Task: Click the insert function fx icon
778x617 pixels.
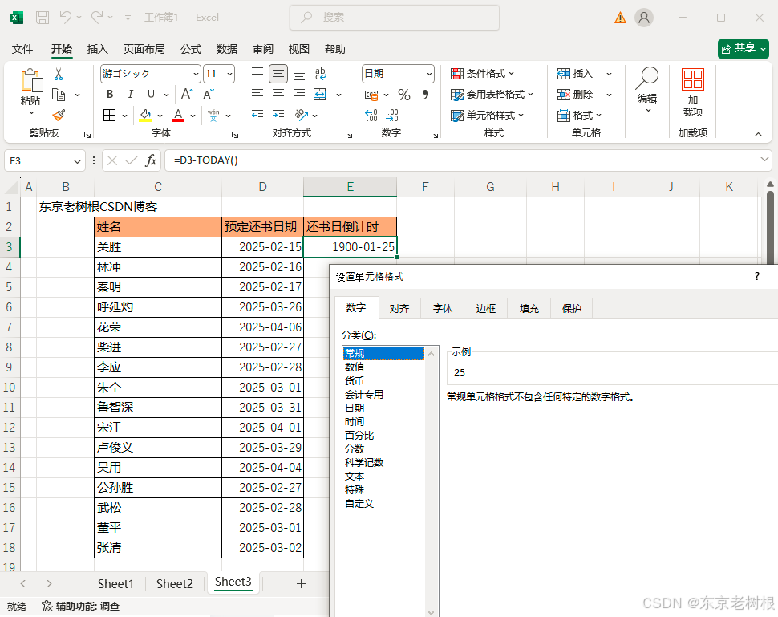Action: tap(151, 160)
